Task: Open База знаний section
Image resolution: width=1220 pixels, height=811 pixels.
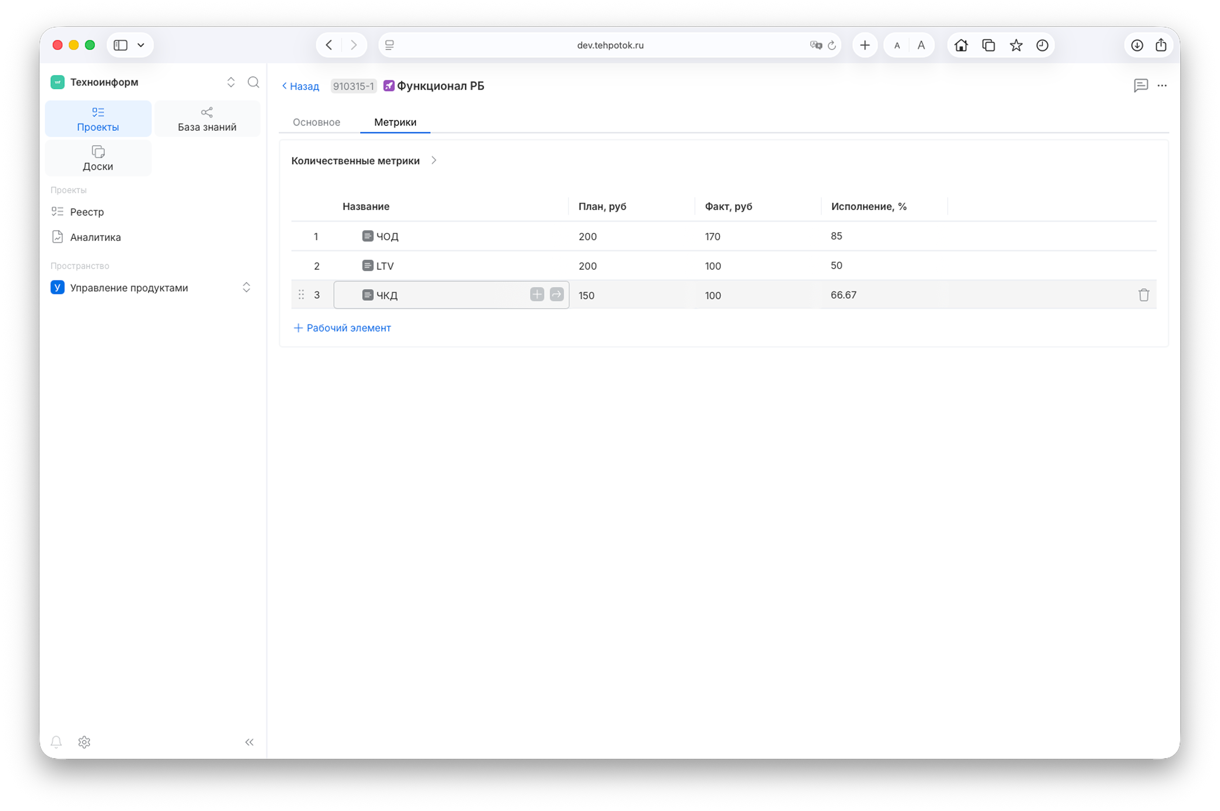Action: (207, 119)
